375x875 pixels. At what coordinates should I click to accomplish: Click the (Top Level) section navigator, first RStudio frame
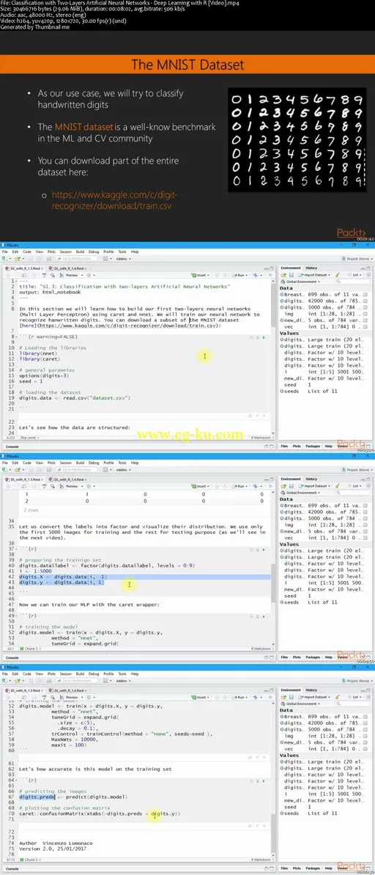(x=28, y=438)
